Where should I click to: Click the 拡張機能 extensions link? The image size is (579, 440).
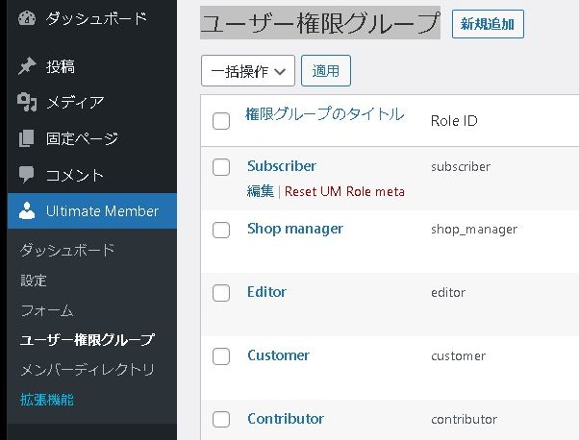(x=47, y=399)
